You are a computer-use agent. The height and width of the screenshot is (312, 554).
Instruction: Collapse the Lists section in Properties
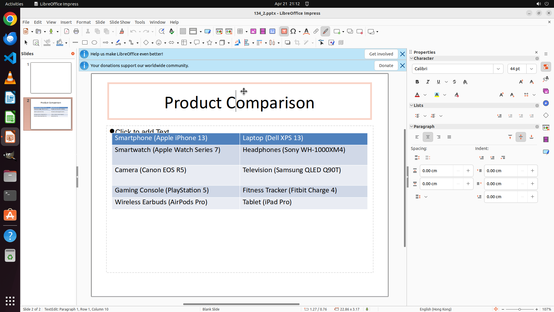pos(412,105)
